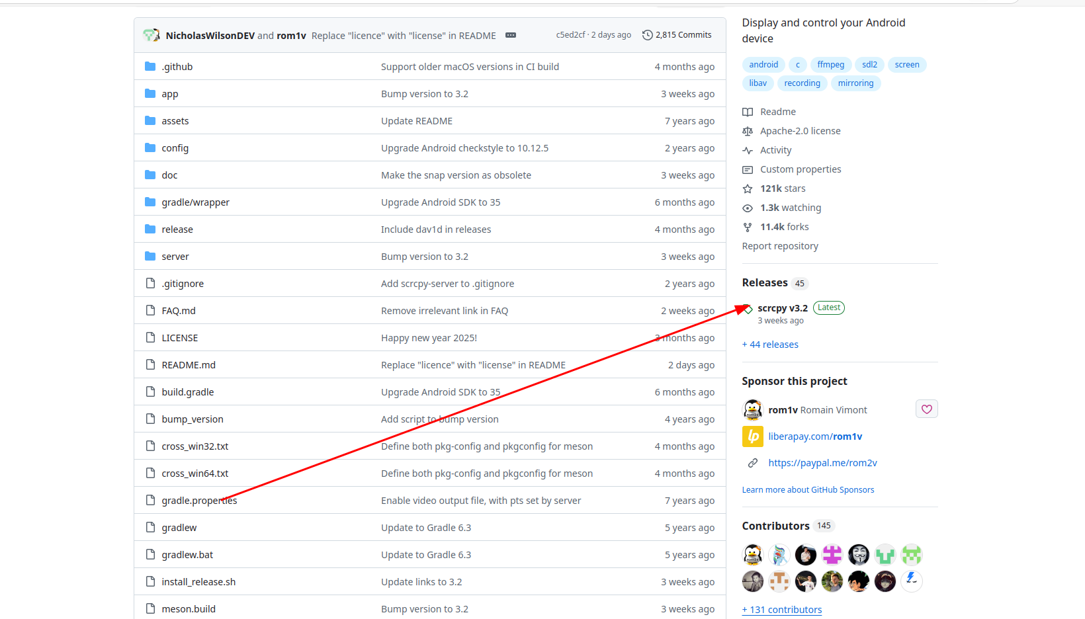Image resolution: width=1085 pixels, height=619 pixels.
Task: Open commit hash c5ed2cf
Action: 570,35
